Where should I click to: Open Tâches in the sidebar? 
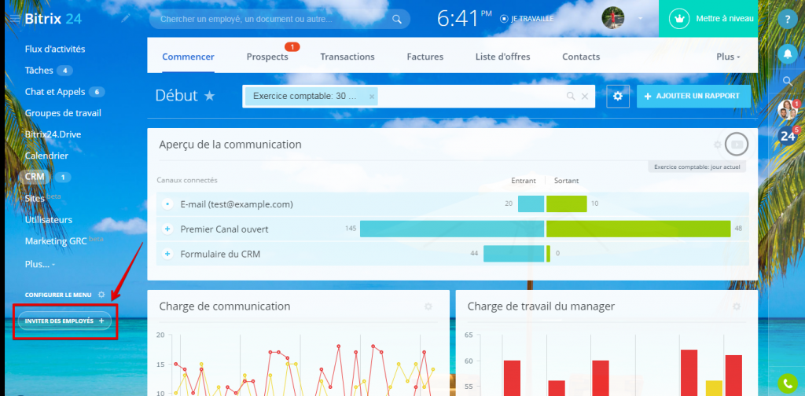pos(39,70)
